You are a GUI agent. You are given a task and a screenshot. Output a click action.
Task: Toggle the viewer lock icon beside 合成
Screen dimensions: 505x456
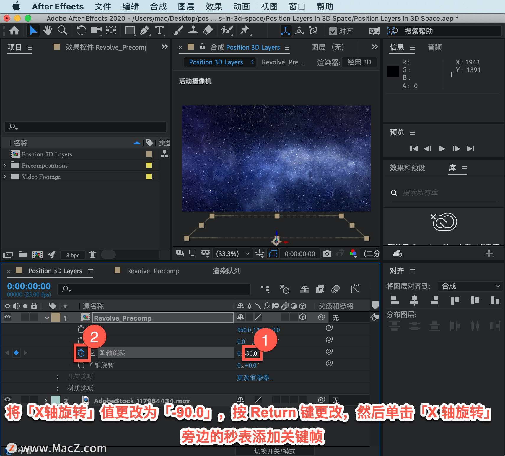coord(202,46)
